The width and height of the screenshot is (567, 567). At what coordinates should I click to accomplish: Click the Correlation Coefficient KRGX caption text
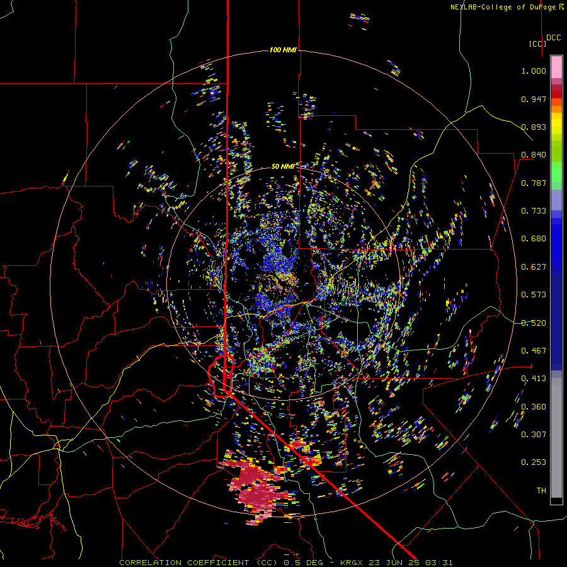click(285, 563)
